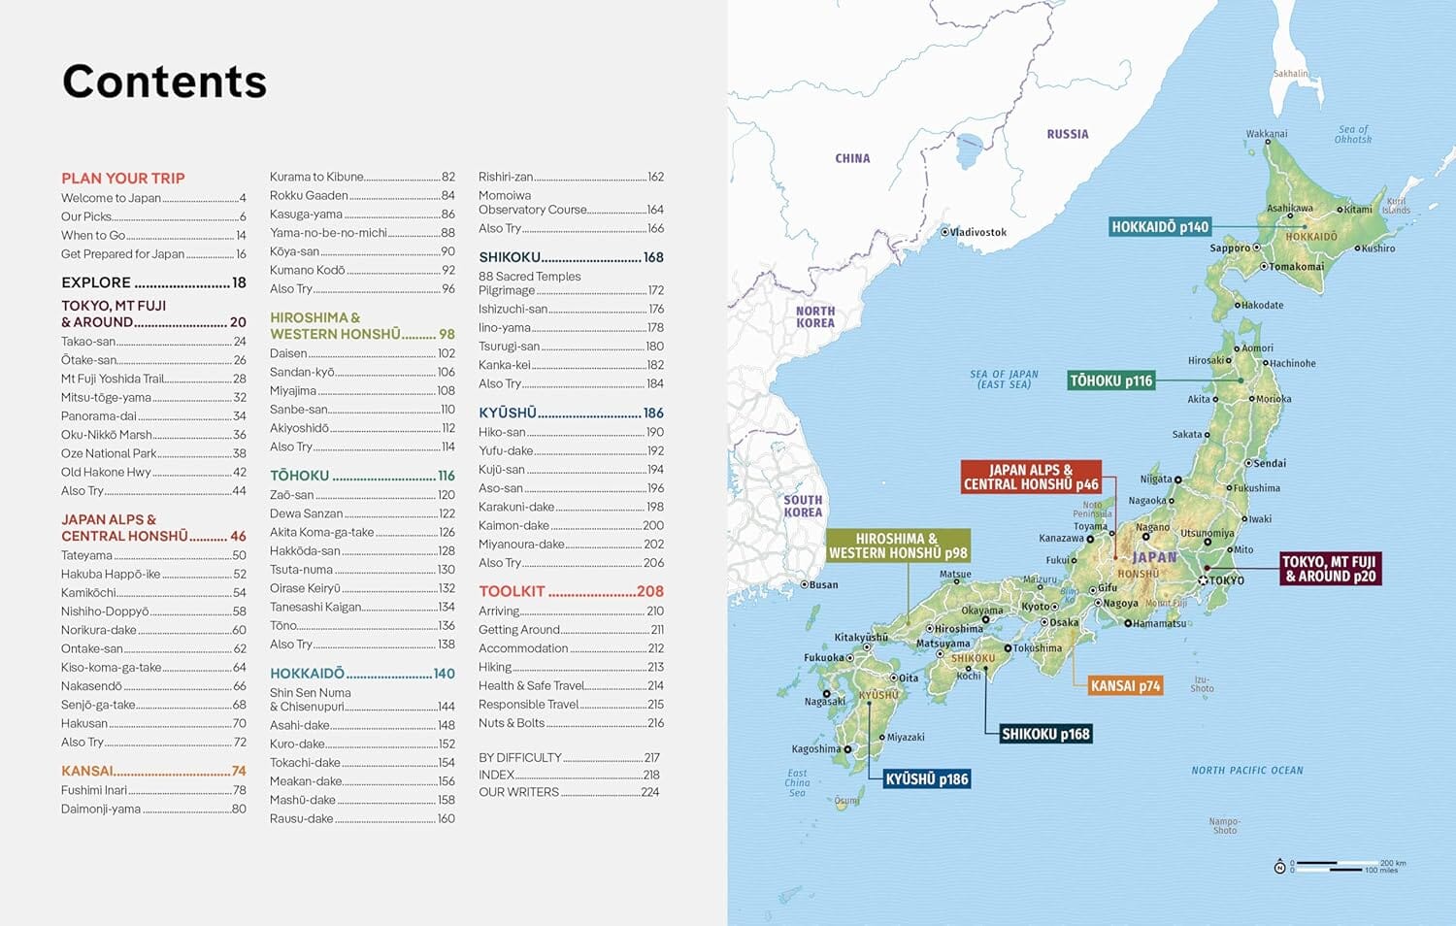This screenshot has width=1456, height=926.
Task: Open the PLAN YOUR TRIP section heading
Action: coord(123,178)
